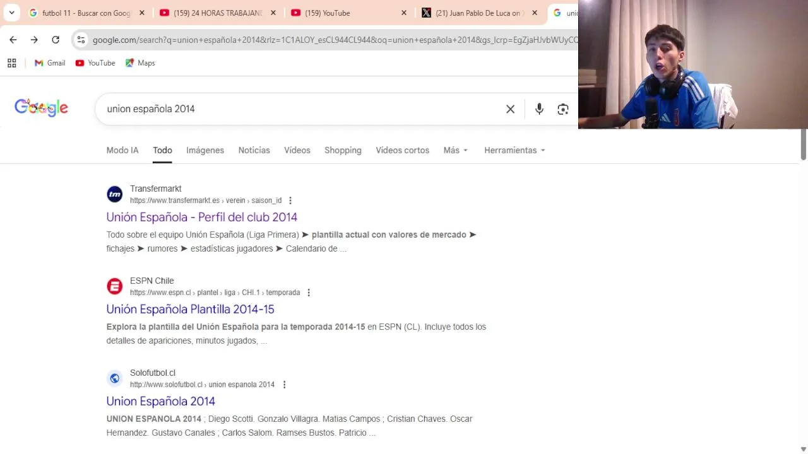Switch to the Juan Pablo De Luca X tab
The width and height of the screenshot is (808, 454).
coord(478,13)
